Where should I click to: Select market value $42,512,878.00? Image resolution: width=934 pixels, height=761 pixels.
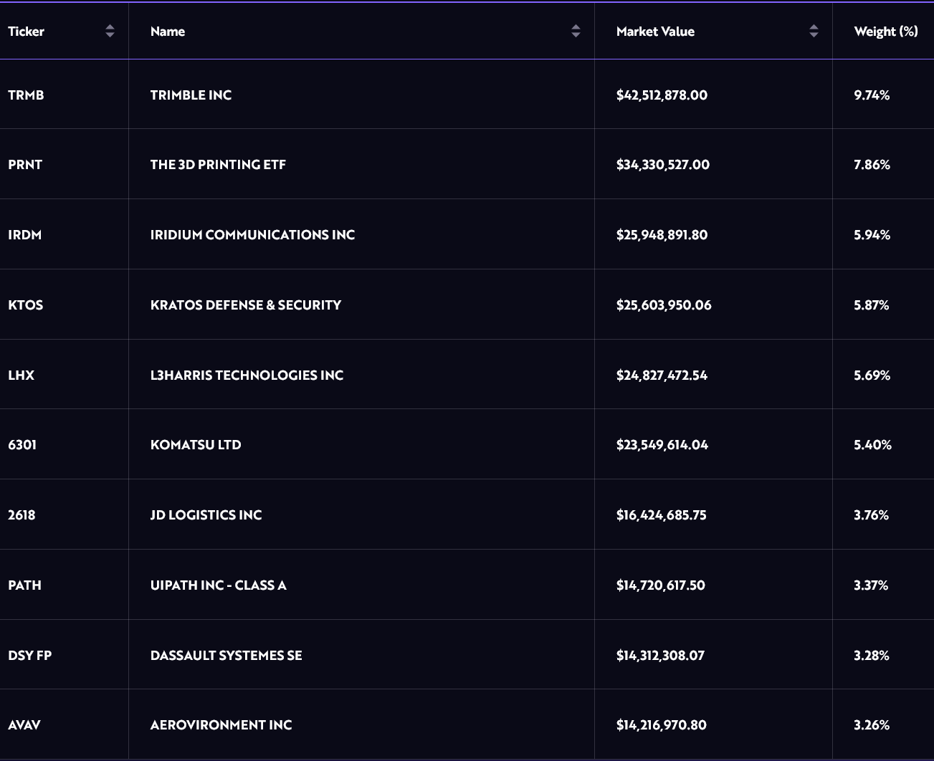pyautogui.click(x=662, y=95)
